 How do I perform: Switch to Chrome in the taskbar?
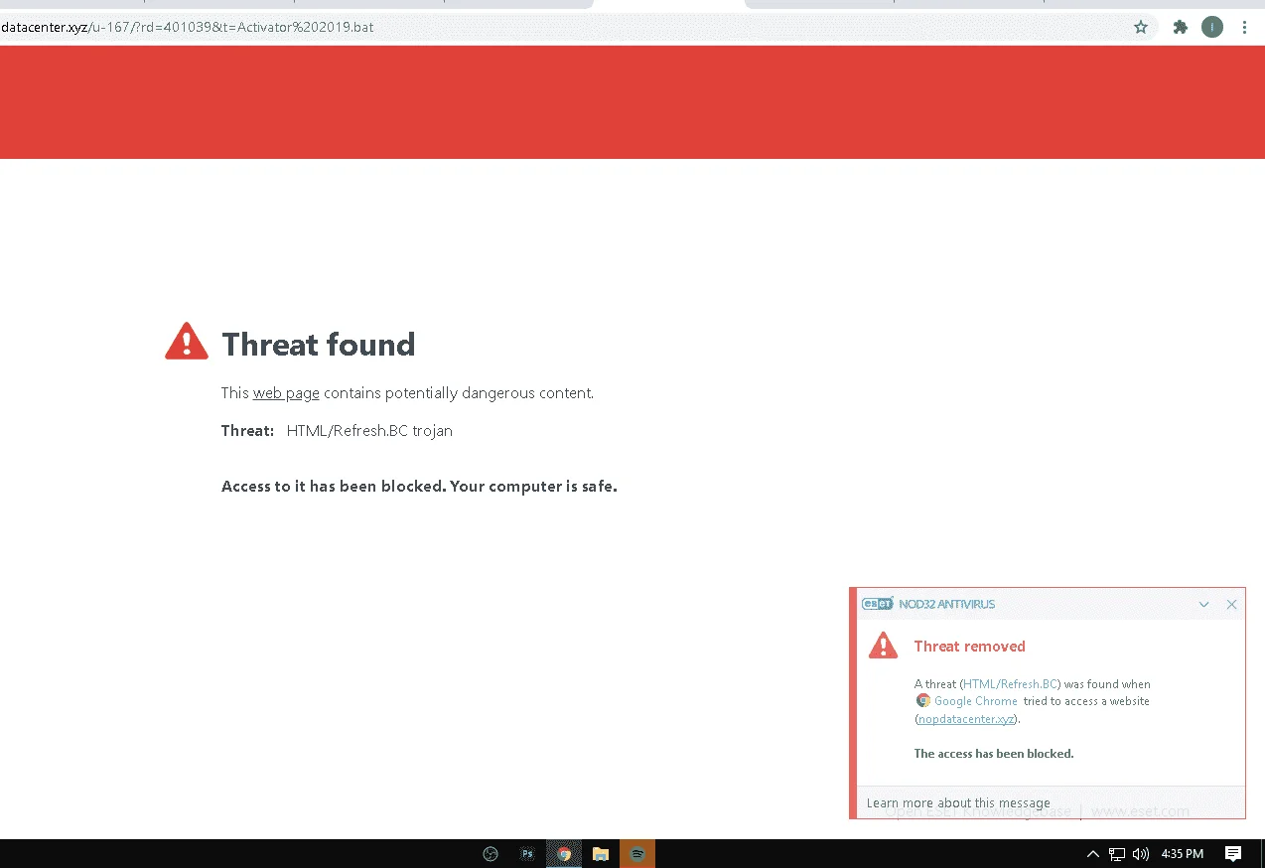[x=564, y=854]
